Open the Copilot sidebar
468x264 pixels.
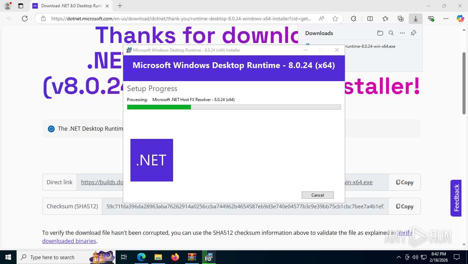460,19
